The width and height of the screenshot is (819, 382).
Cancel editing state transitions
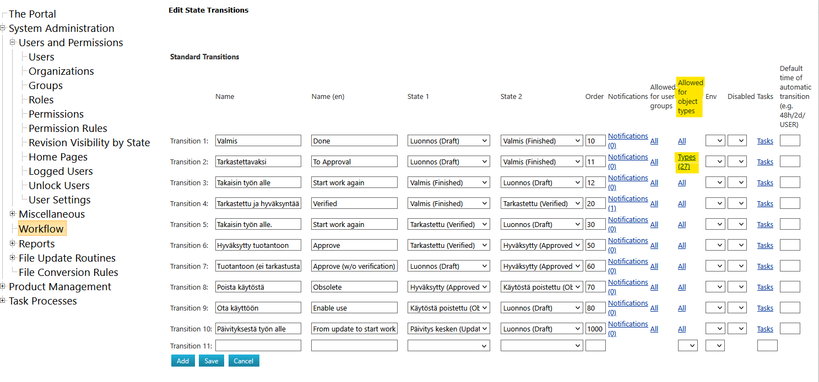(x=243, y=361)
